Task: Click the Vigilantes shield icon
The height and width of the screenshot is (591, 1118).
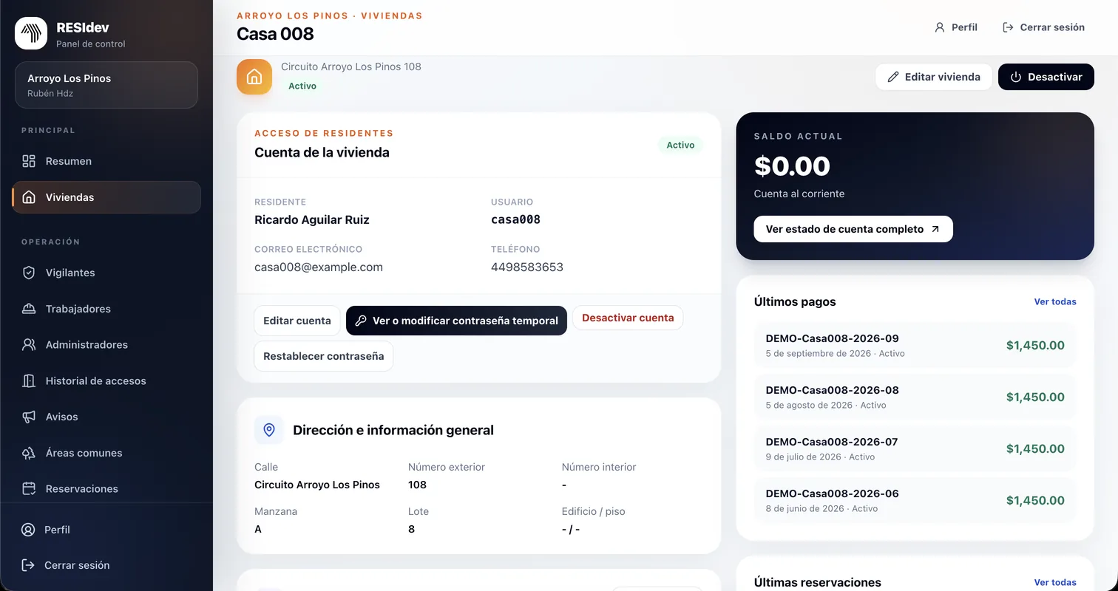Action: (x=29, y=273)
